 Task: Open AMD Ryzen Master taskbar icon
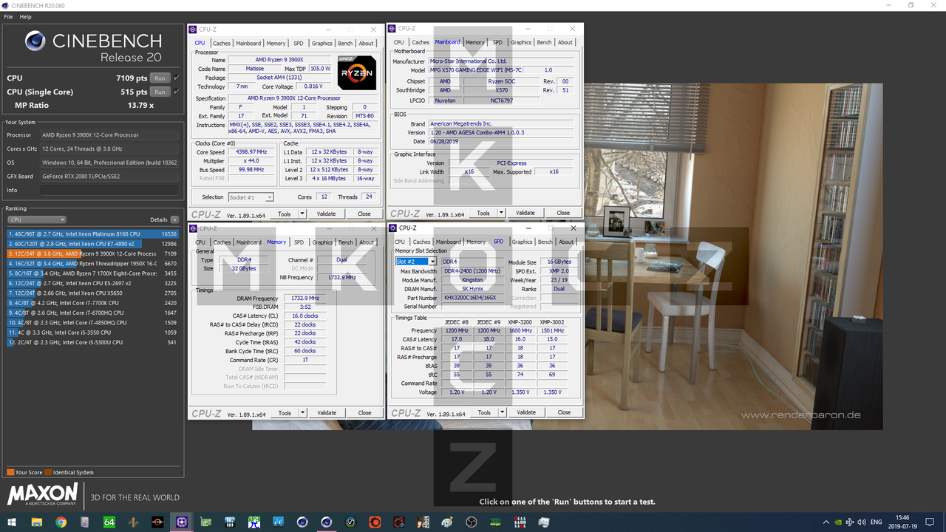pyautogui.click(x=157, y=522)
